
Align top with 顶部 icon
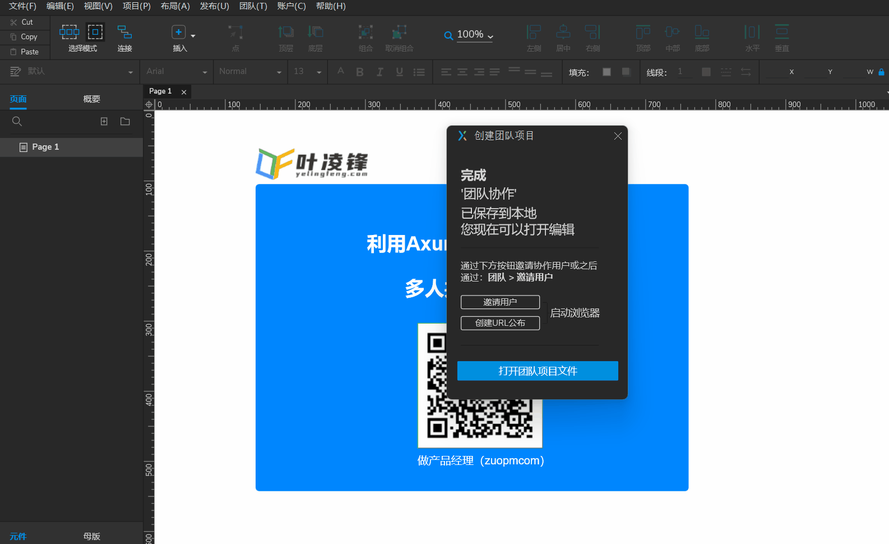click(643, 32)
